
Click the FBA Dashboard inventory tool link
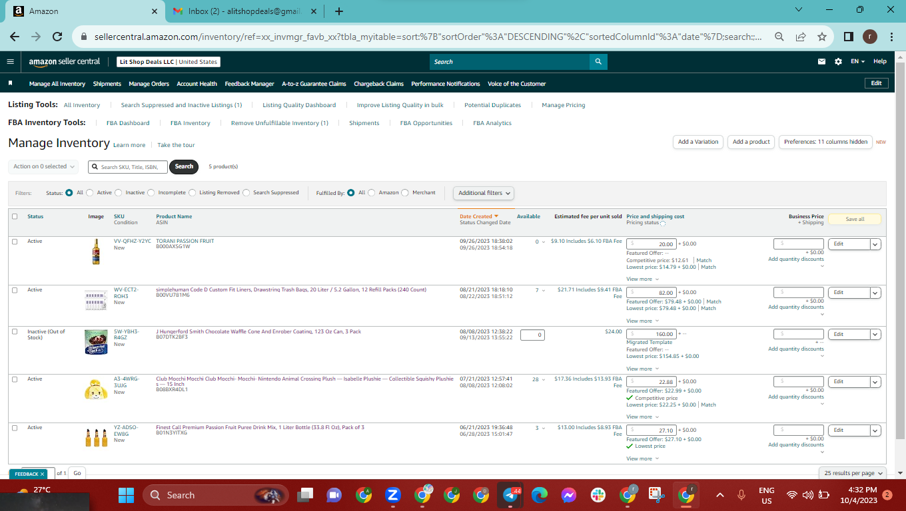pyautogui.click(x=128, y=123)
